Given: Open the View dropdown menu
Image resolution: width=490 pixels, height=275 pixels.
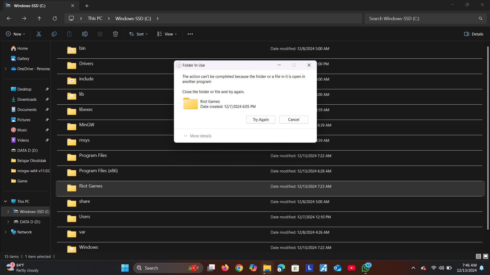Looking at the screenshot, I should (167, 34).
